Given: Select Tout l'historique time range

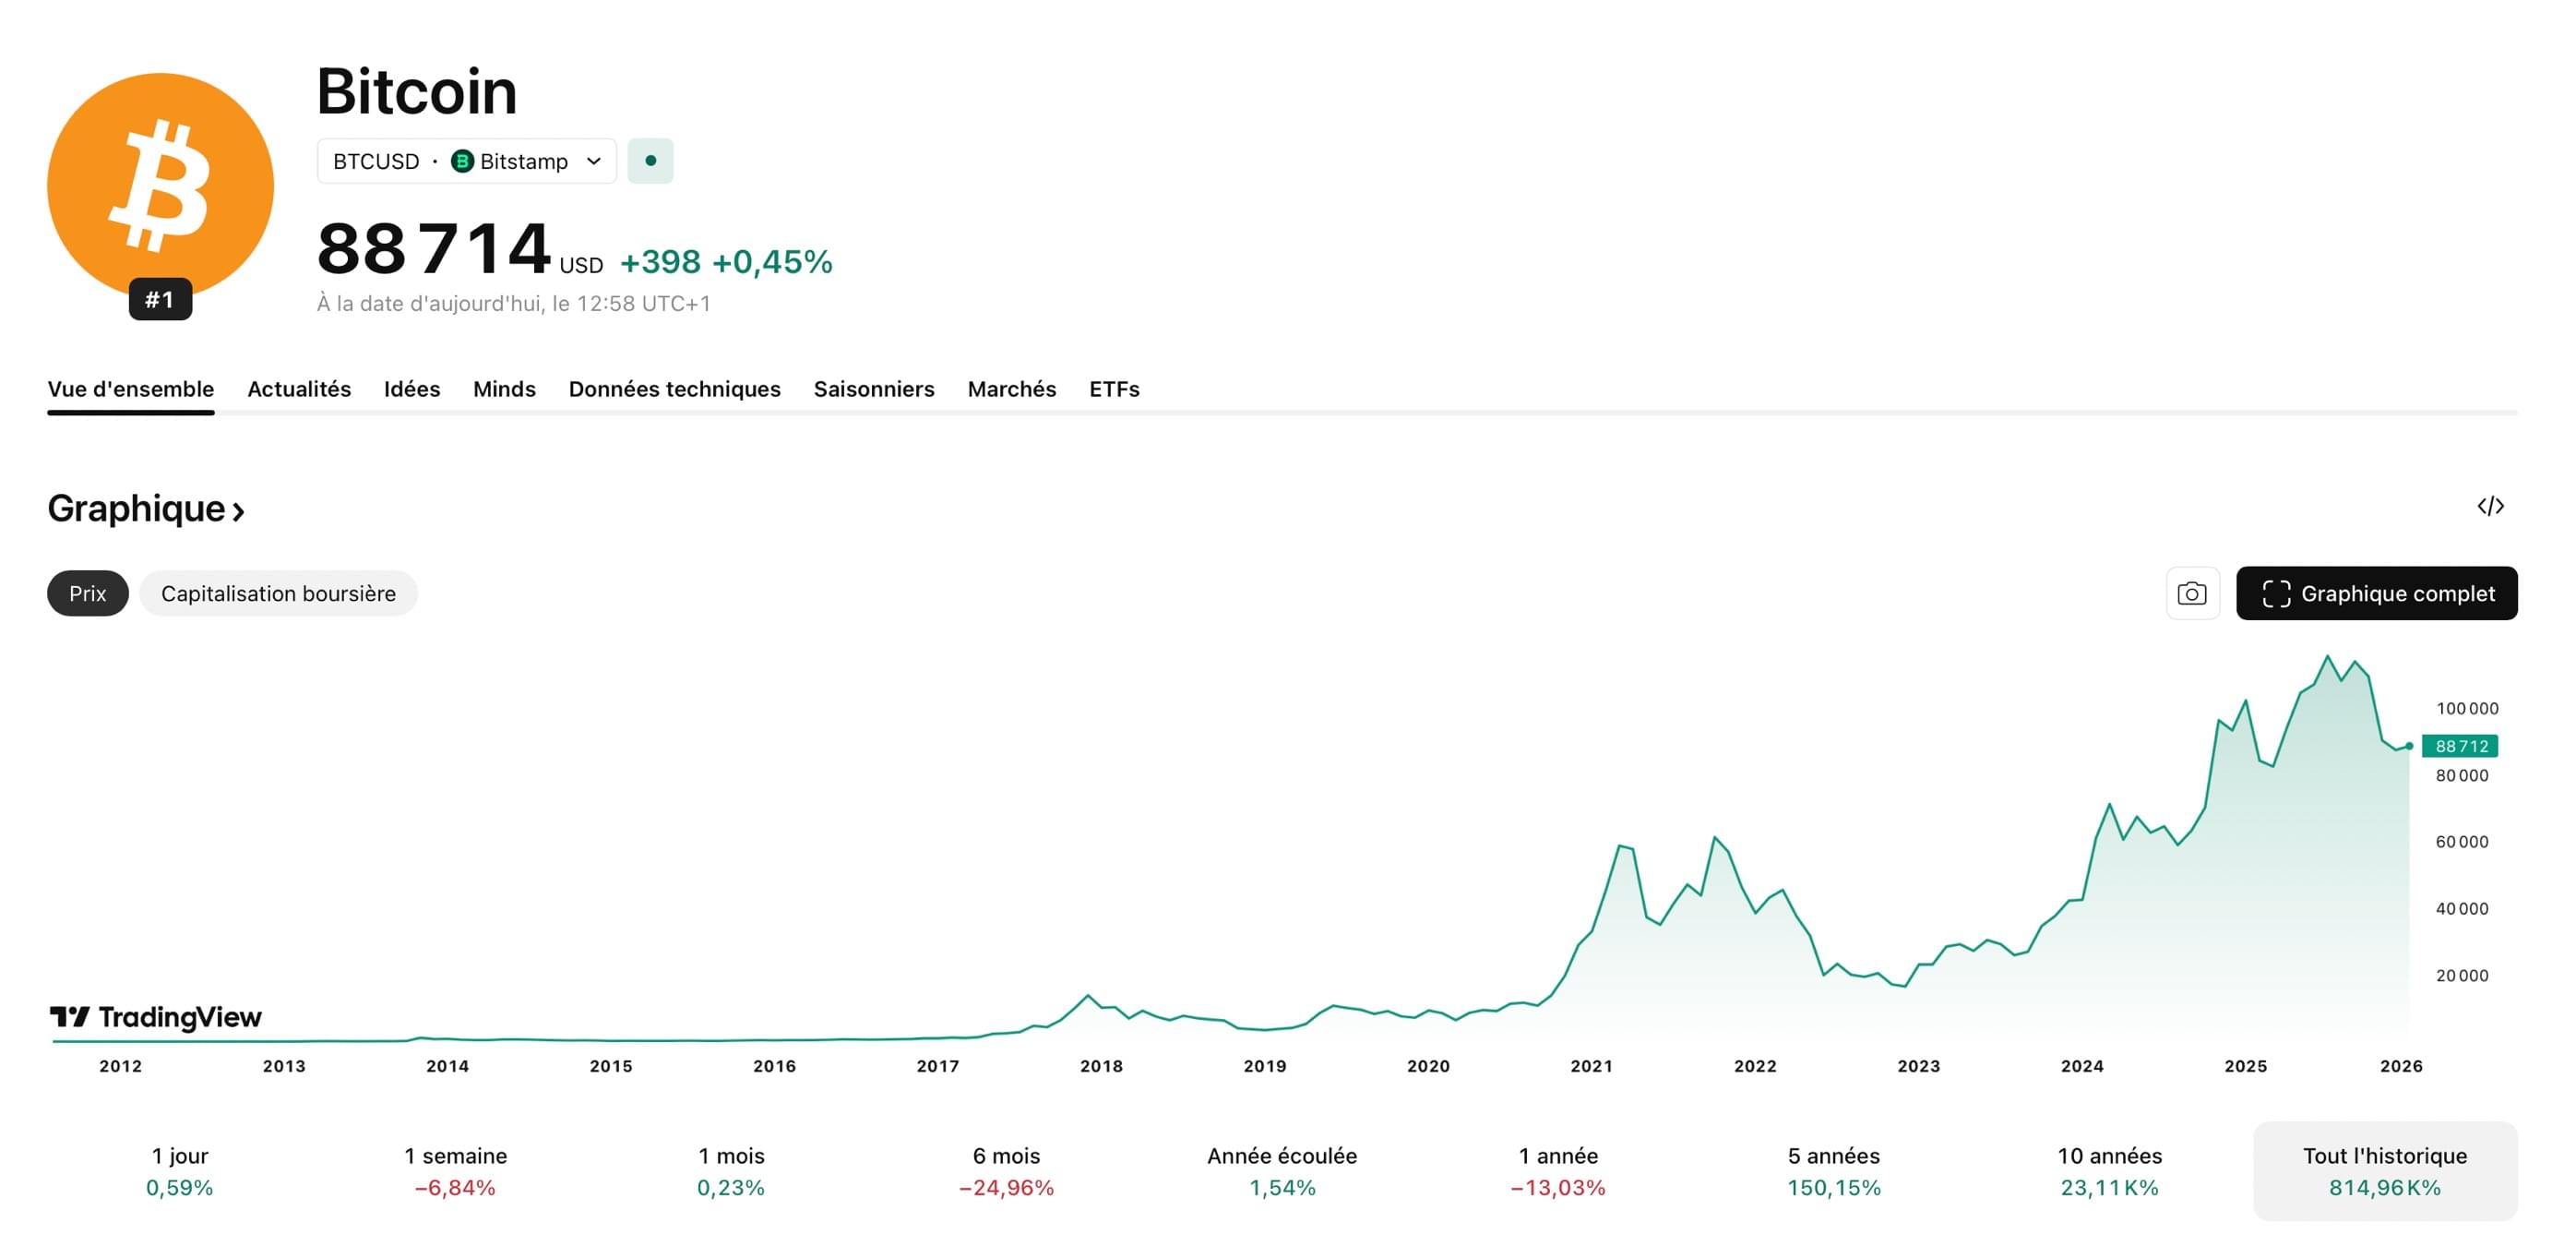Looking at the screenshot, I should [2384, 1170].
